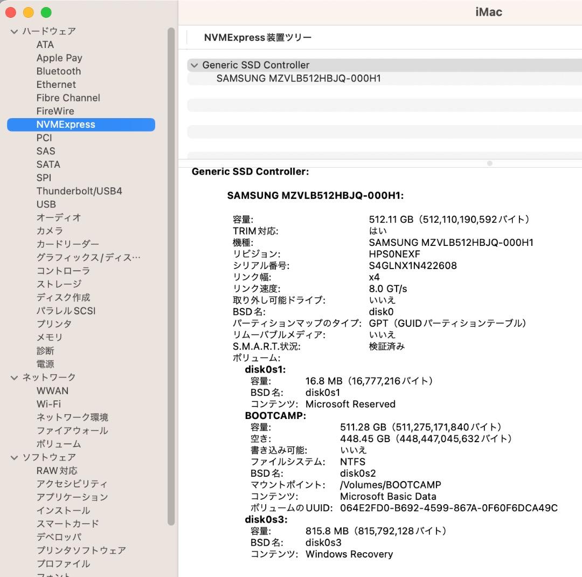The height and width of the screenshot is (577, 582).
Task: Open the SAS entry
Action: click(46, 151)
